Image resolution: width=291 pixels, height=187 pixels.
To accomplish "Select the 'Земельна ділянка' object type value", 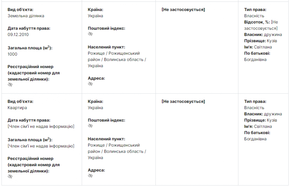I will [26, 16].
